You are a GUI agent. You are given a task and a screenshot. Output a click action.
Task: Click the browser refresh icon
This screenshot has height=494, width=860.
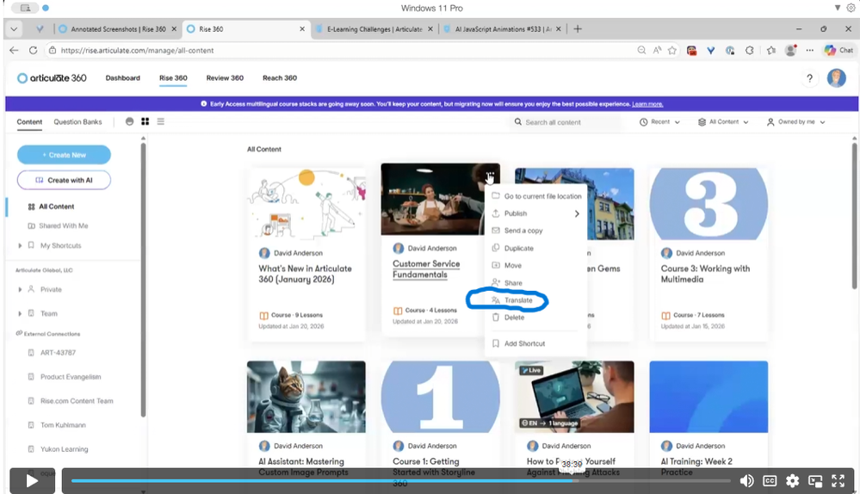point(34,51)
